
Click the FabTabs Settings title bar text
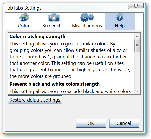pyautogui.click(x=23, y=8)
